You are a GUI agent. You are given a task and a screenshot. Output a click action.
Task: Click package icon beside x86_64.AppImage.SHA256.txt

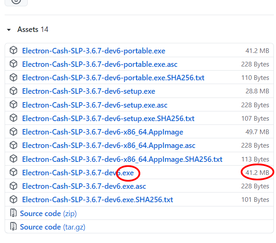tap(13, 158)
